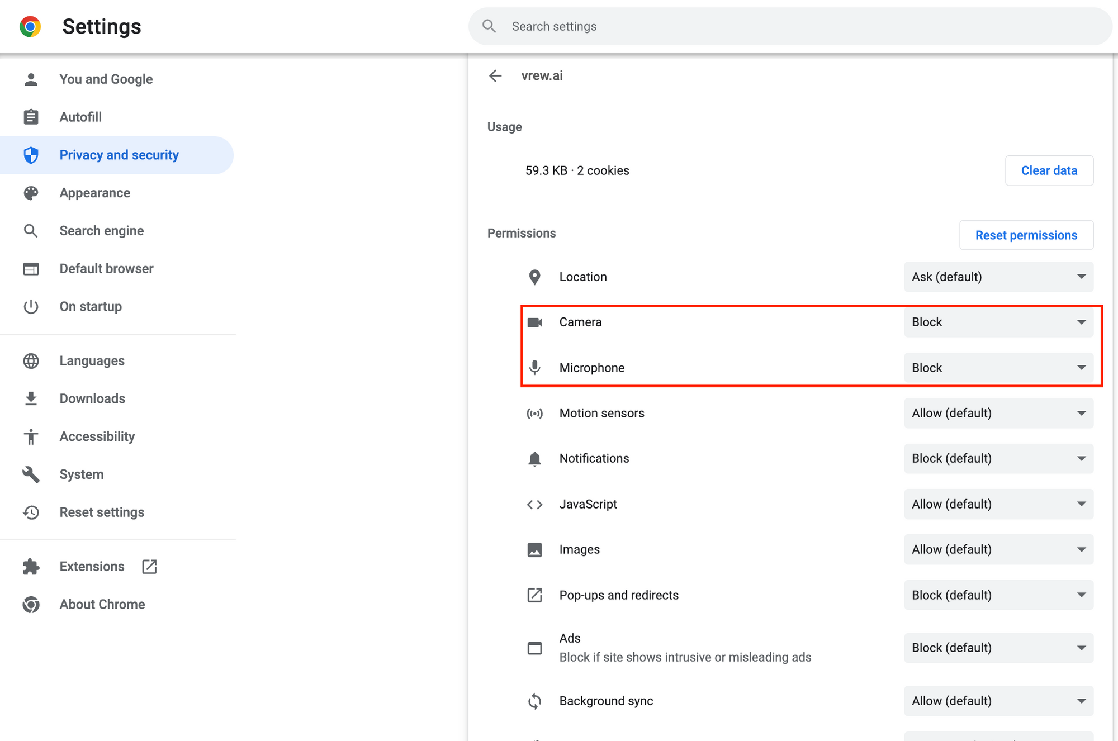Open Appearance settings
Screen dimensions: 1118x741
(x=116, y=193)
